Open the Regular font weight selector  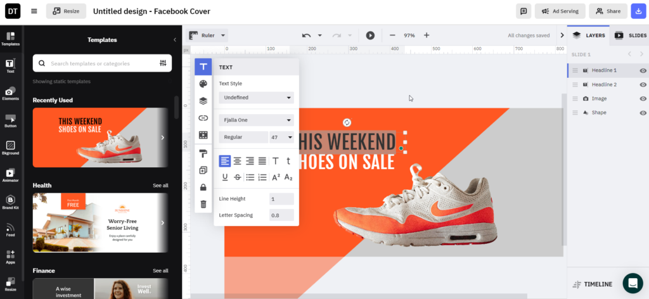[243, 137]
